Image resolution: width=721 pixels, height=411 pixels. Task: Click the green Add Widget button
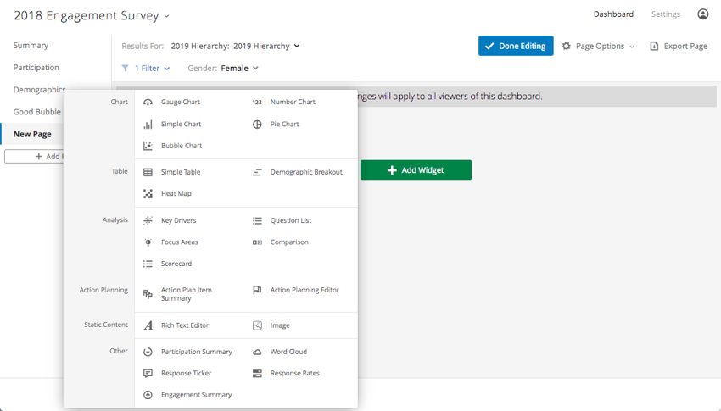pos(416,170)
